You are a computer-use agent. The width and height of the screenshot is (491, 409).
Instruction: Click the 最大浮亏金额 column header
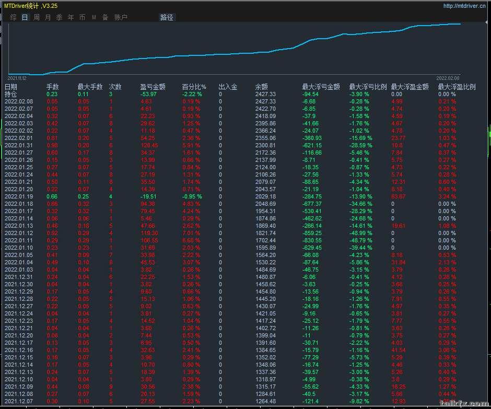pyautogui.click(x=321, y=87)
